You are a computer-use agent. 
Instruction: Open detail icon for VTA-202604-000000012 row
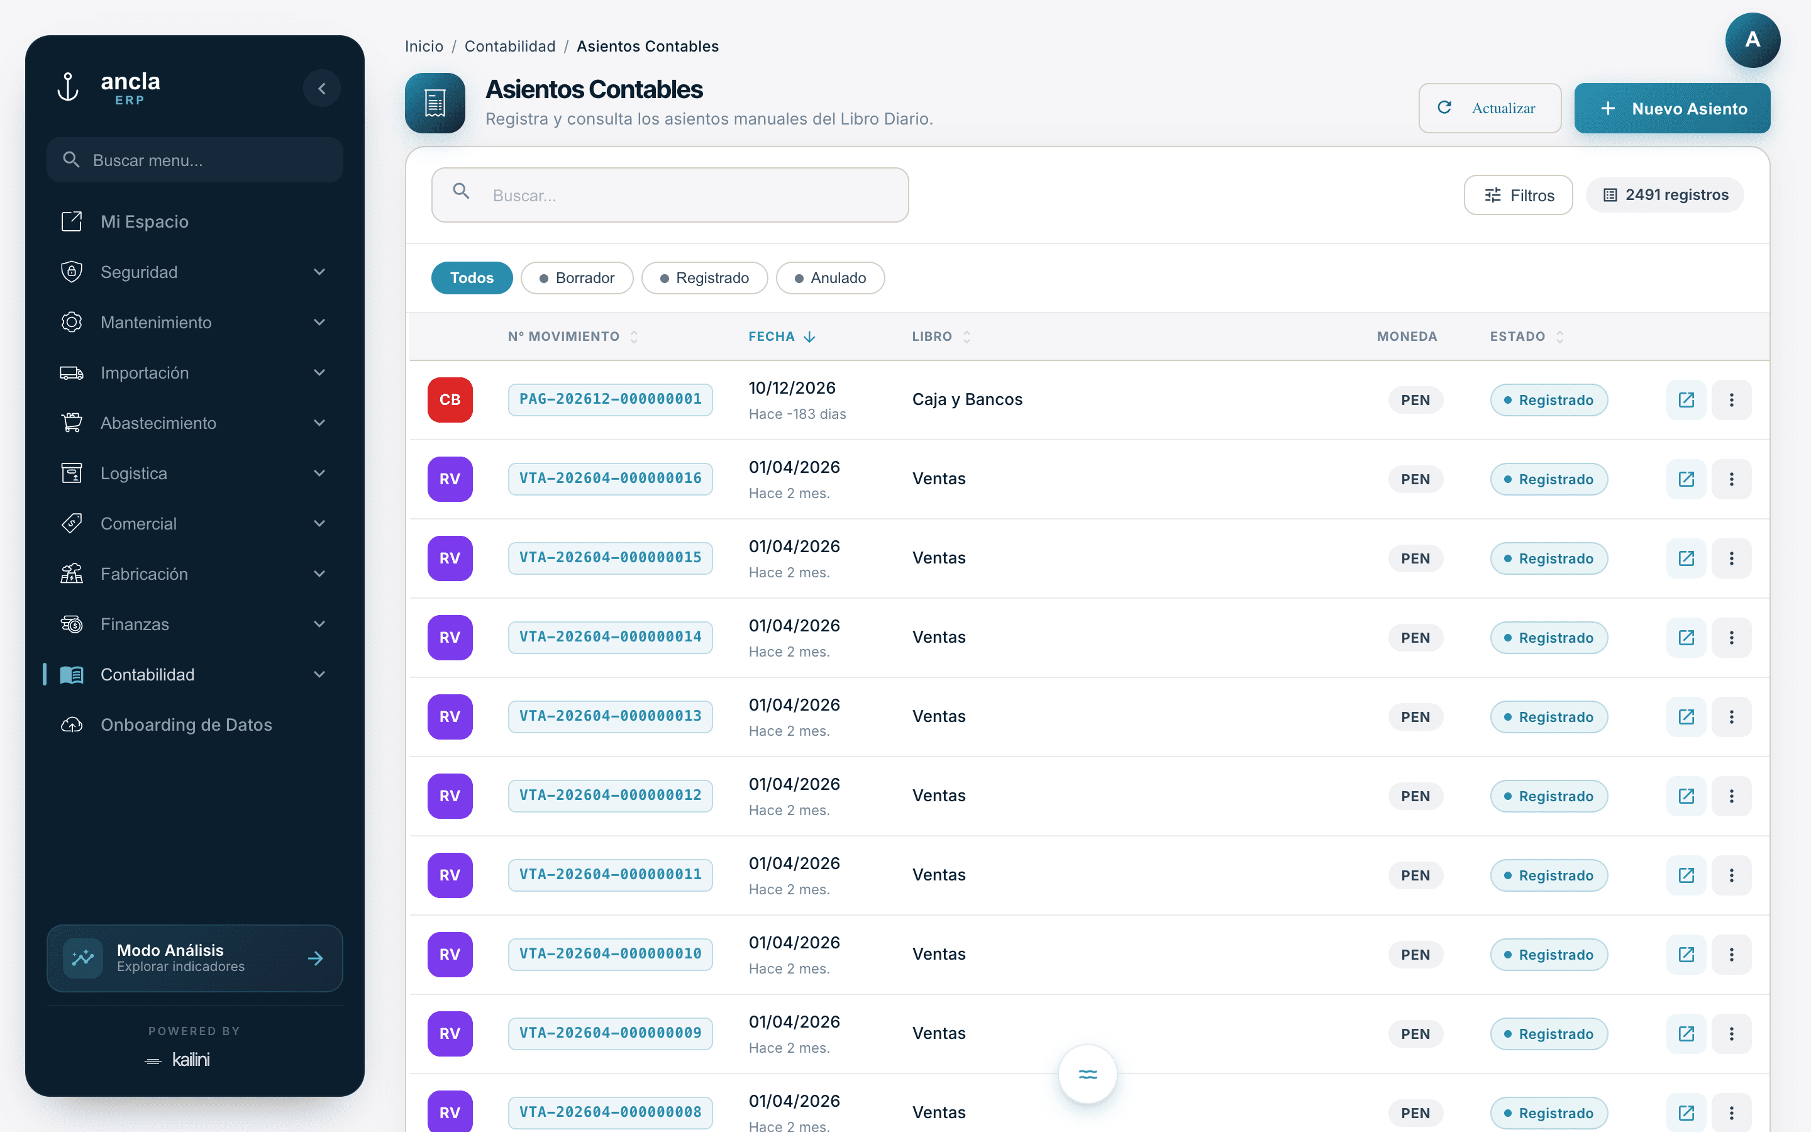1686,795
